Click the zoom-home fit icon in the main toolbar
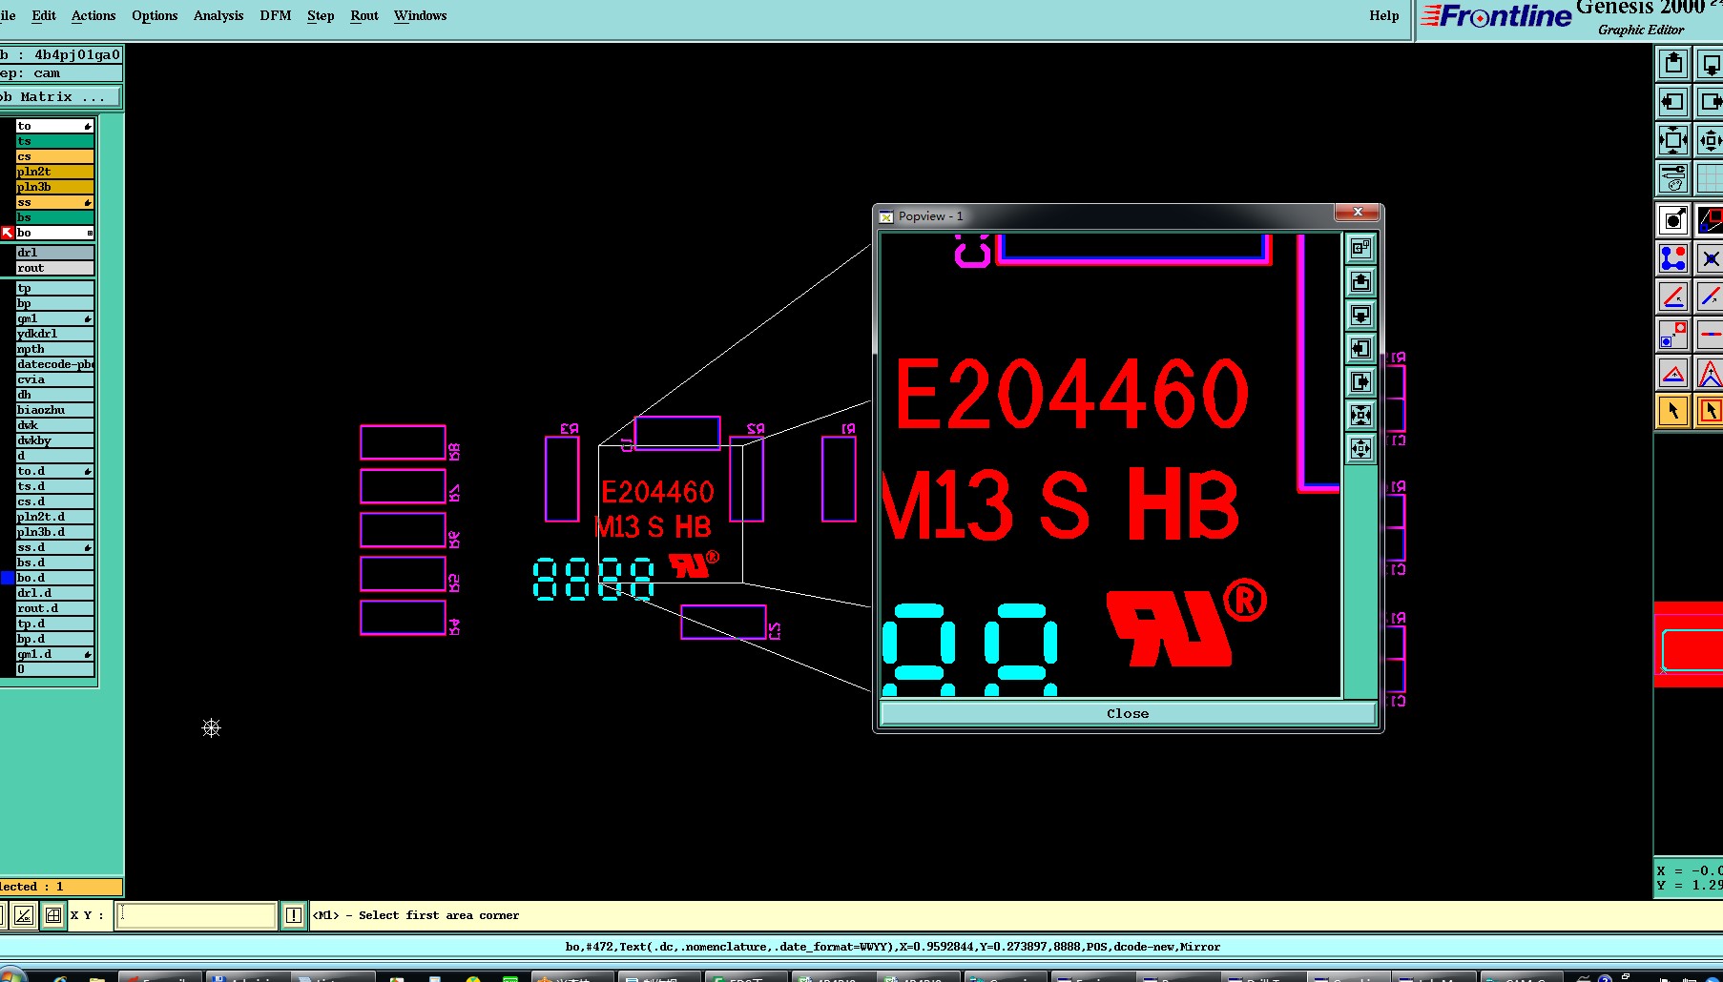 [1673, 140]
